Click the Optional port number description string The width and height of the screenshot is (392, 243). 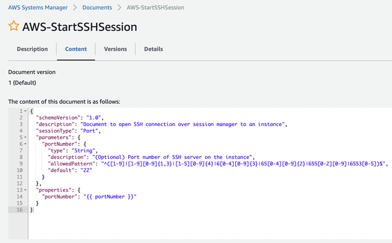point(172,157)
